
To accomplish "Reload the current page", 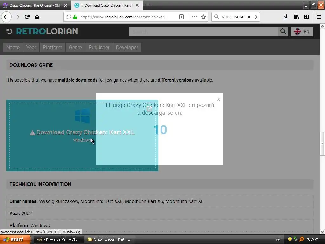I will [x=27, y=17].
